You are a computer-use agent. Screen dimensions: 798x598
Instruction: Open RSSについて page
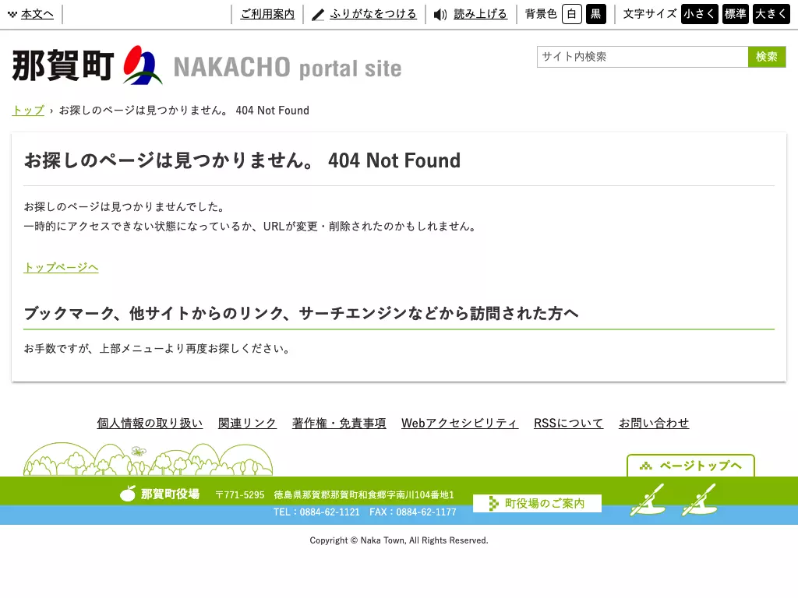pos(568,423)
